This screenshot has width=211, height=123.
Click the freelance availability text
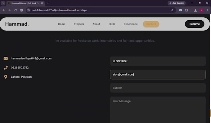(105, 41)
